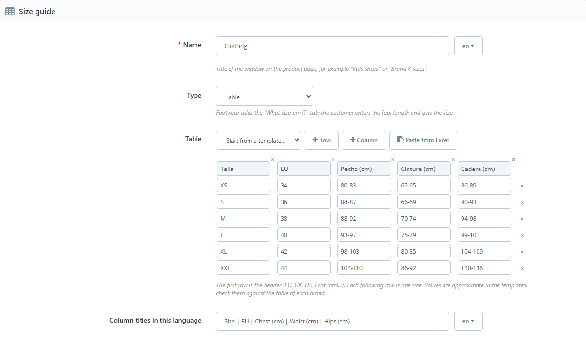Delete the Talla column
This screenshot has height=340, width=586.
tap(273, 159)
